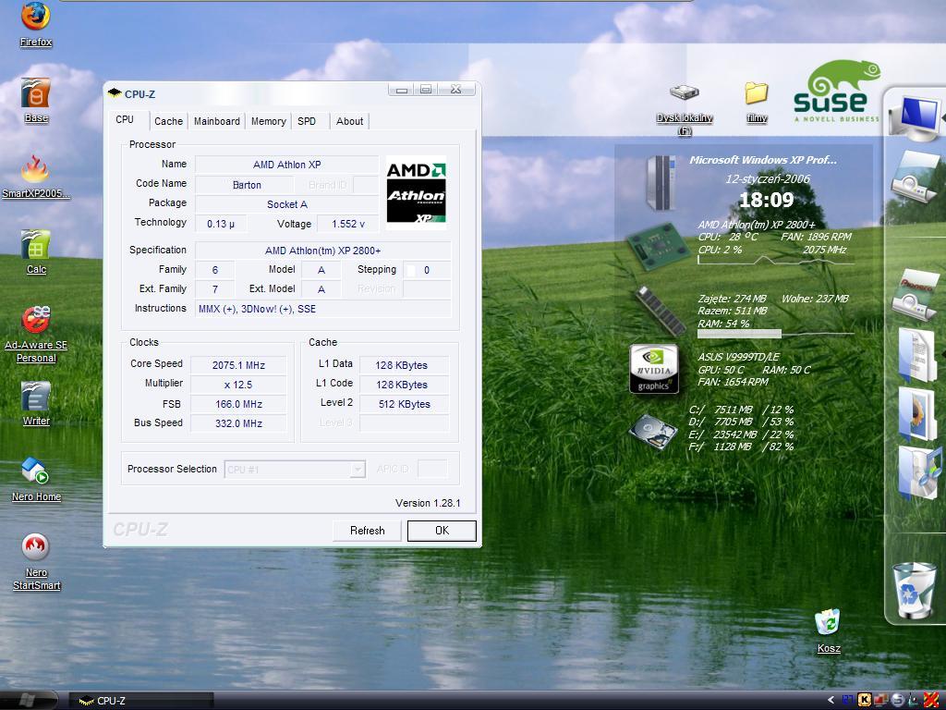Open Ad-Aware SE Personal shortcut

click(36, 334)
